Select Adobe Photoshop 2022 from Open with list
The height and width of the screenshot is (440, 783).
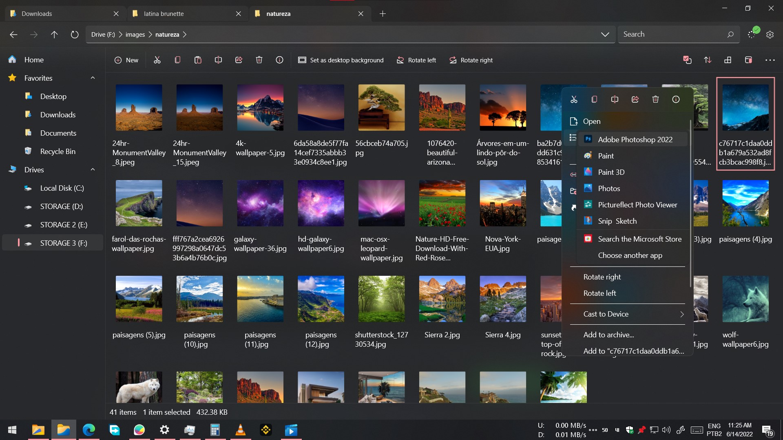click(x=633, y=139)
